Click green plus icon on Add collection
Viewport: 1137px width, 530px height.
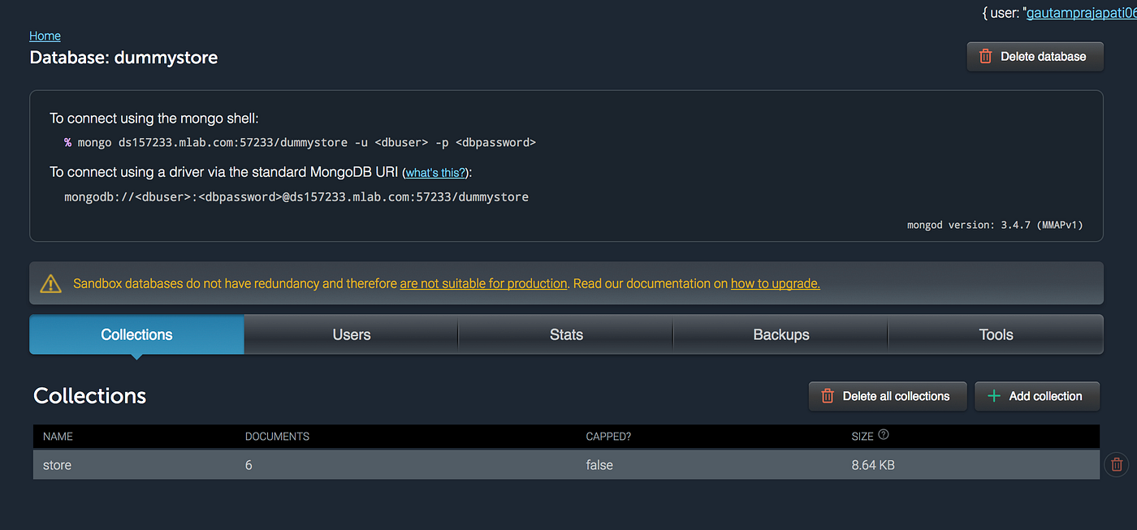[x=993, y=396]
